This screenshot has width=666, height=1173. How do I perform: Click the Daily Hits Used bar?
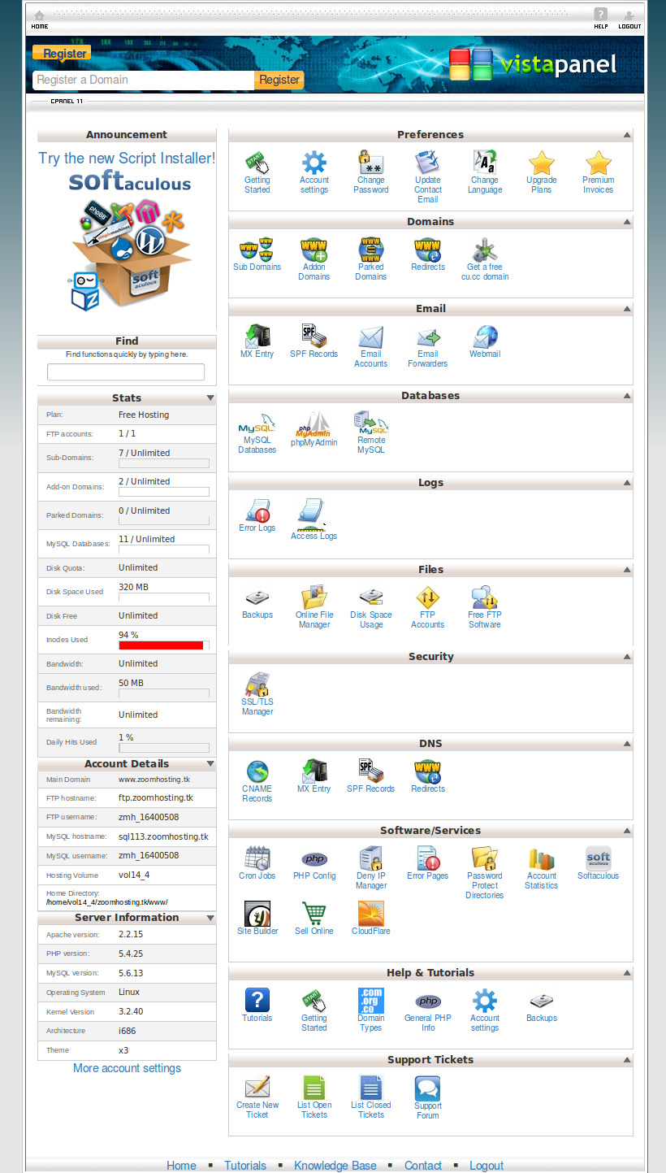[164, 748]
